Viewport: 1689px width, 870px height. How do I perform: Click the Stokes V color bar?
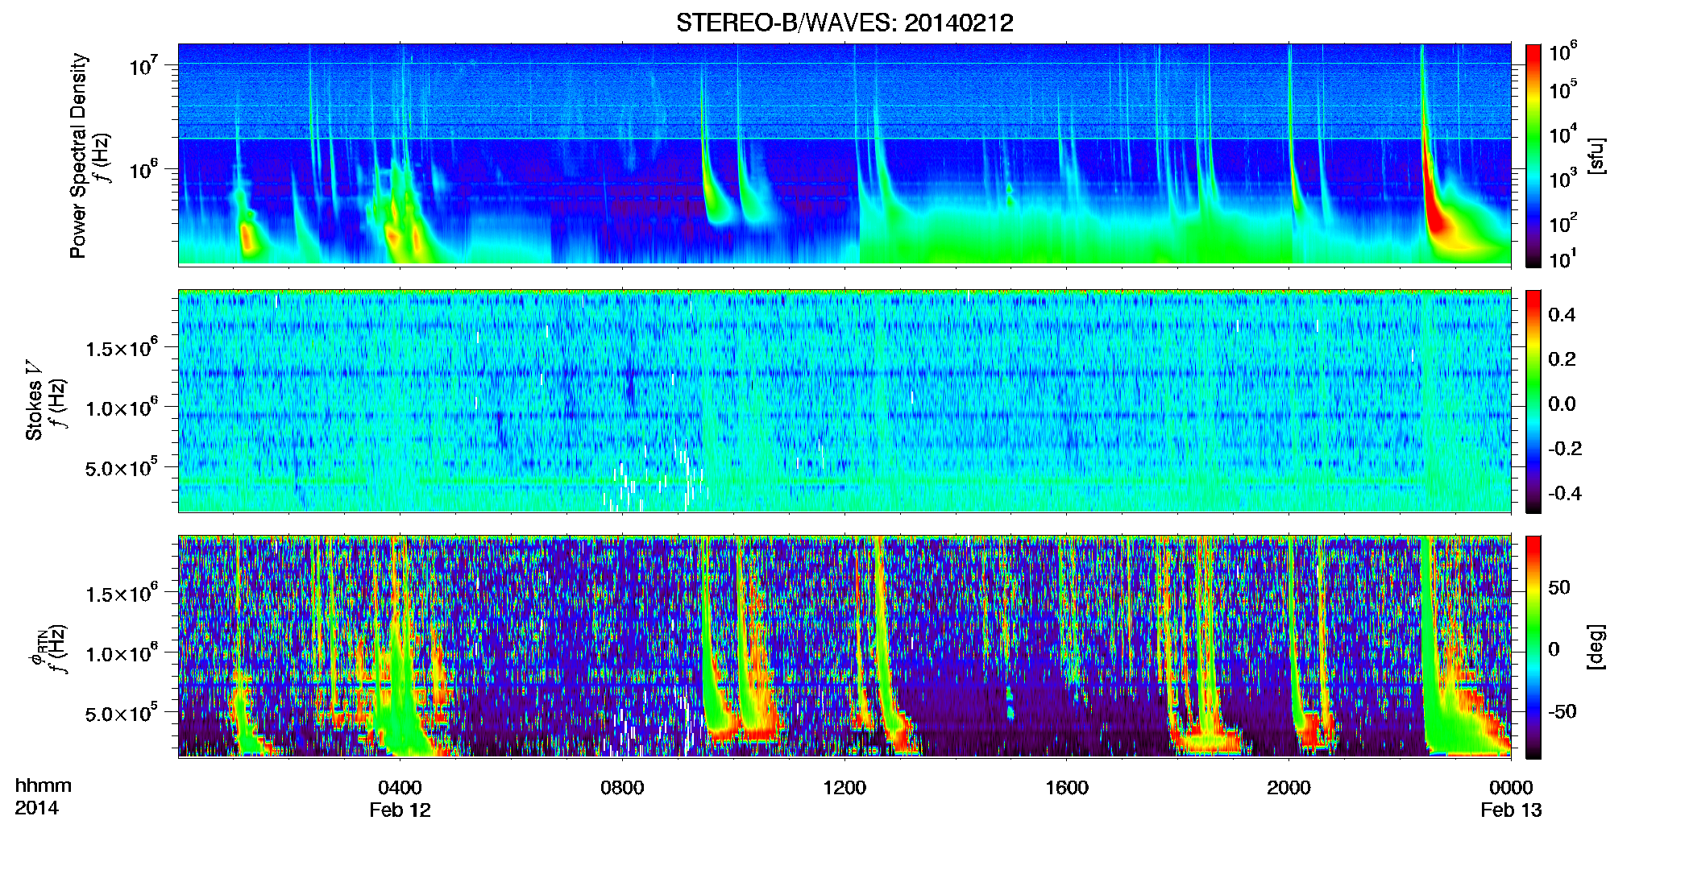click(1533, 401)
